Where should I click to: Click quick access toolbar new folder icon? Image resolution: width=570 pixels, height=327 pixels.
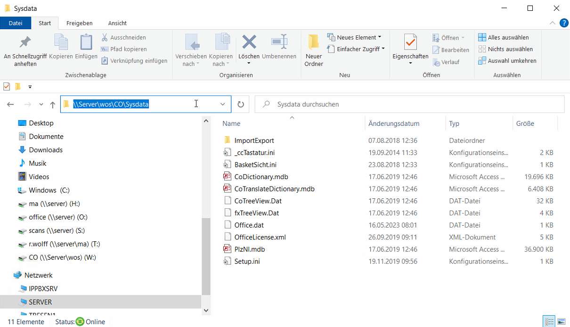(18, 86)
